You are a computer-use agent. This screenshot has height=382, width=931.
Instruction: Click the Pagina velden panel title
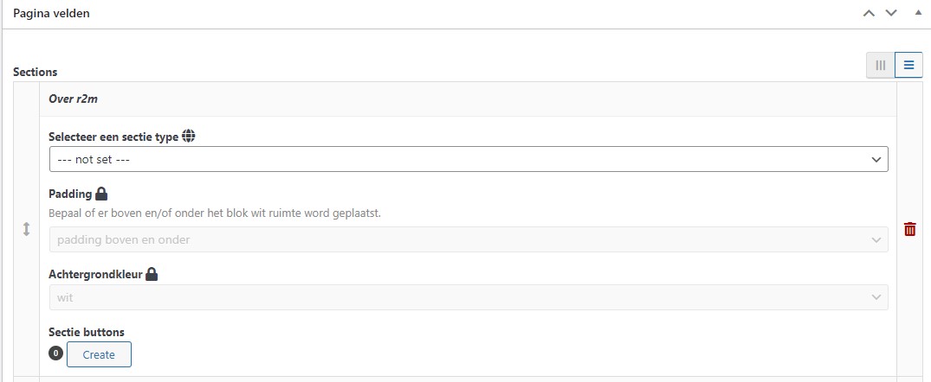point(52,13)
